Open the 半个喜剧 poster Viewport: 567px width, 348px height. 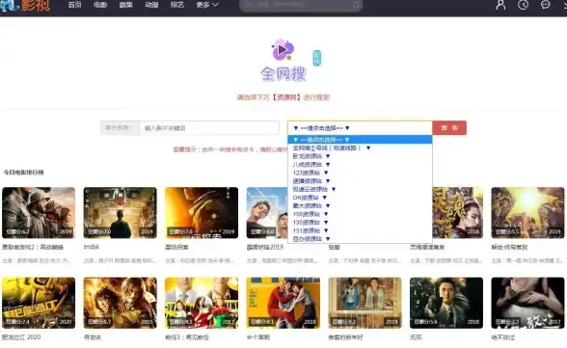click(283, 303)
